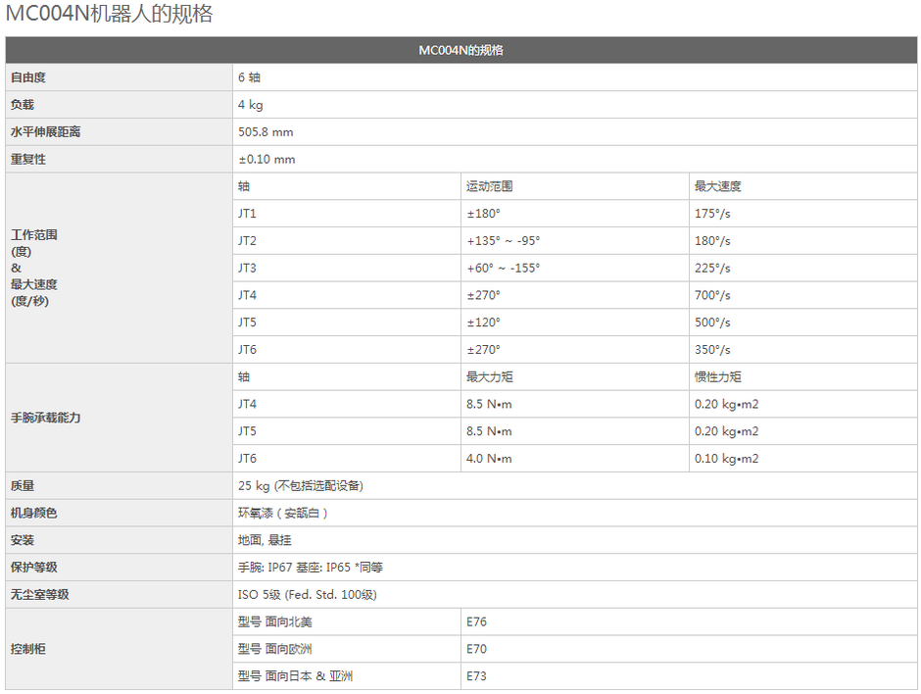Click the "+135° ~ -95°" range for JT2
This screenshot has height=694, width=921.
tap(503, 241)
